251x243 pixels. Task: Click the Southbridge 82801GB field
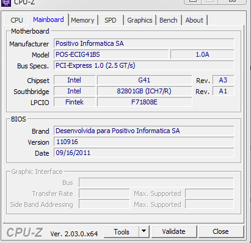pos(144,91)
